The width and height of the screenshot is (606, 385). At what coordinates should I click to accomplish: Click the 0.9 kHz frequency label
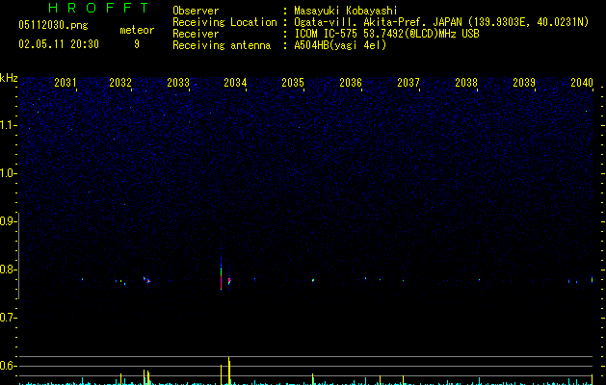[8, 221]
